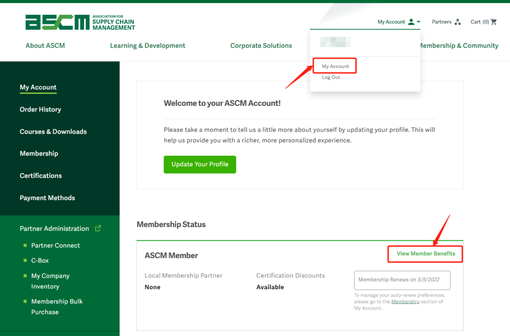This screenshot has height=336, width=510.
Task: Open My Company Inventory link
Action: pos(51,281)
